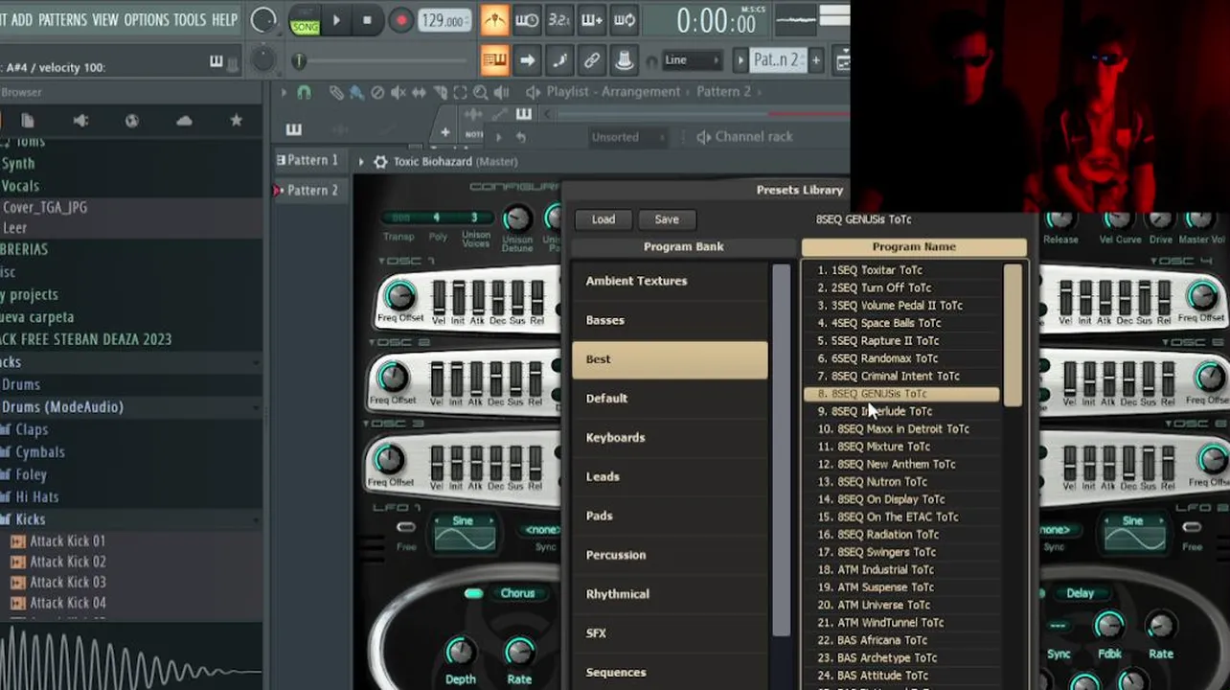
Task: Choose preset 8SEQ Criminal Intent ToTc
Action: click(x=902, y=376)
